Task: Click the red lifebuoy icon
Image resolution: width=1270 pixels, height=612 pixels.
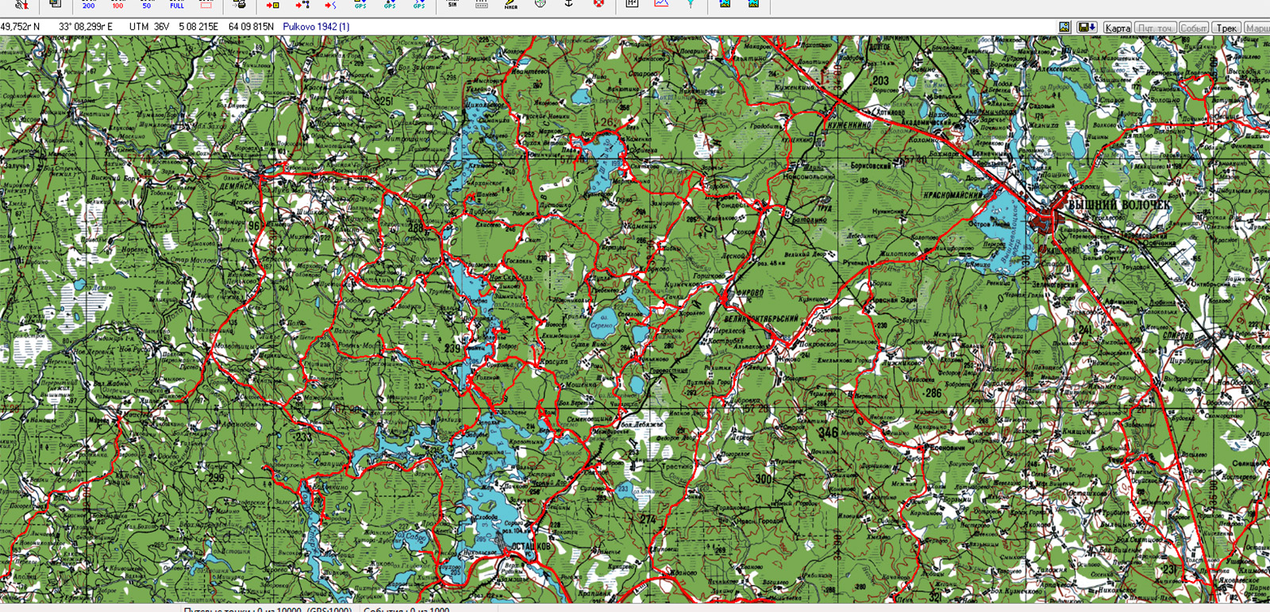Action: [598, 4]
